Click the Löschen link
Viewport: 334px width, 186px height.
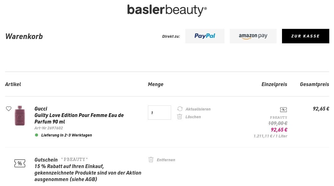193,117
